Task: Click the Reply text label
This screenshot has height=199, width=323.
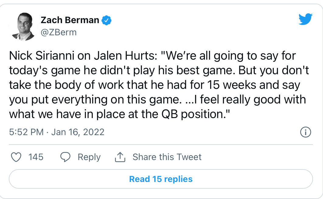Action: [x=89, y=157]
